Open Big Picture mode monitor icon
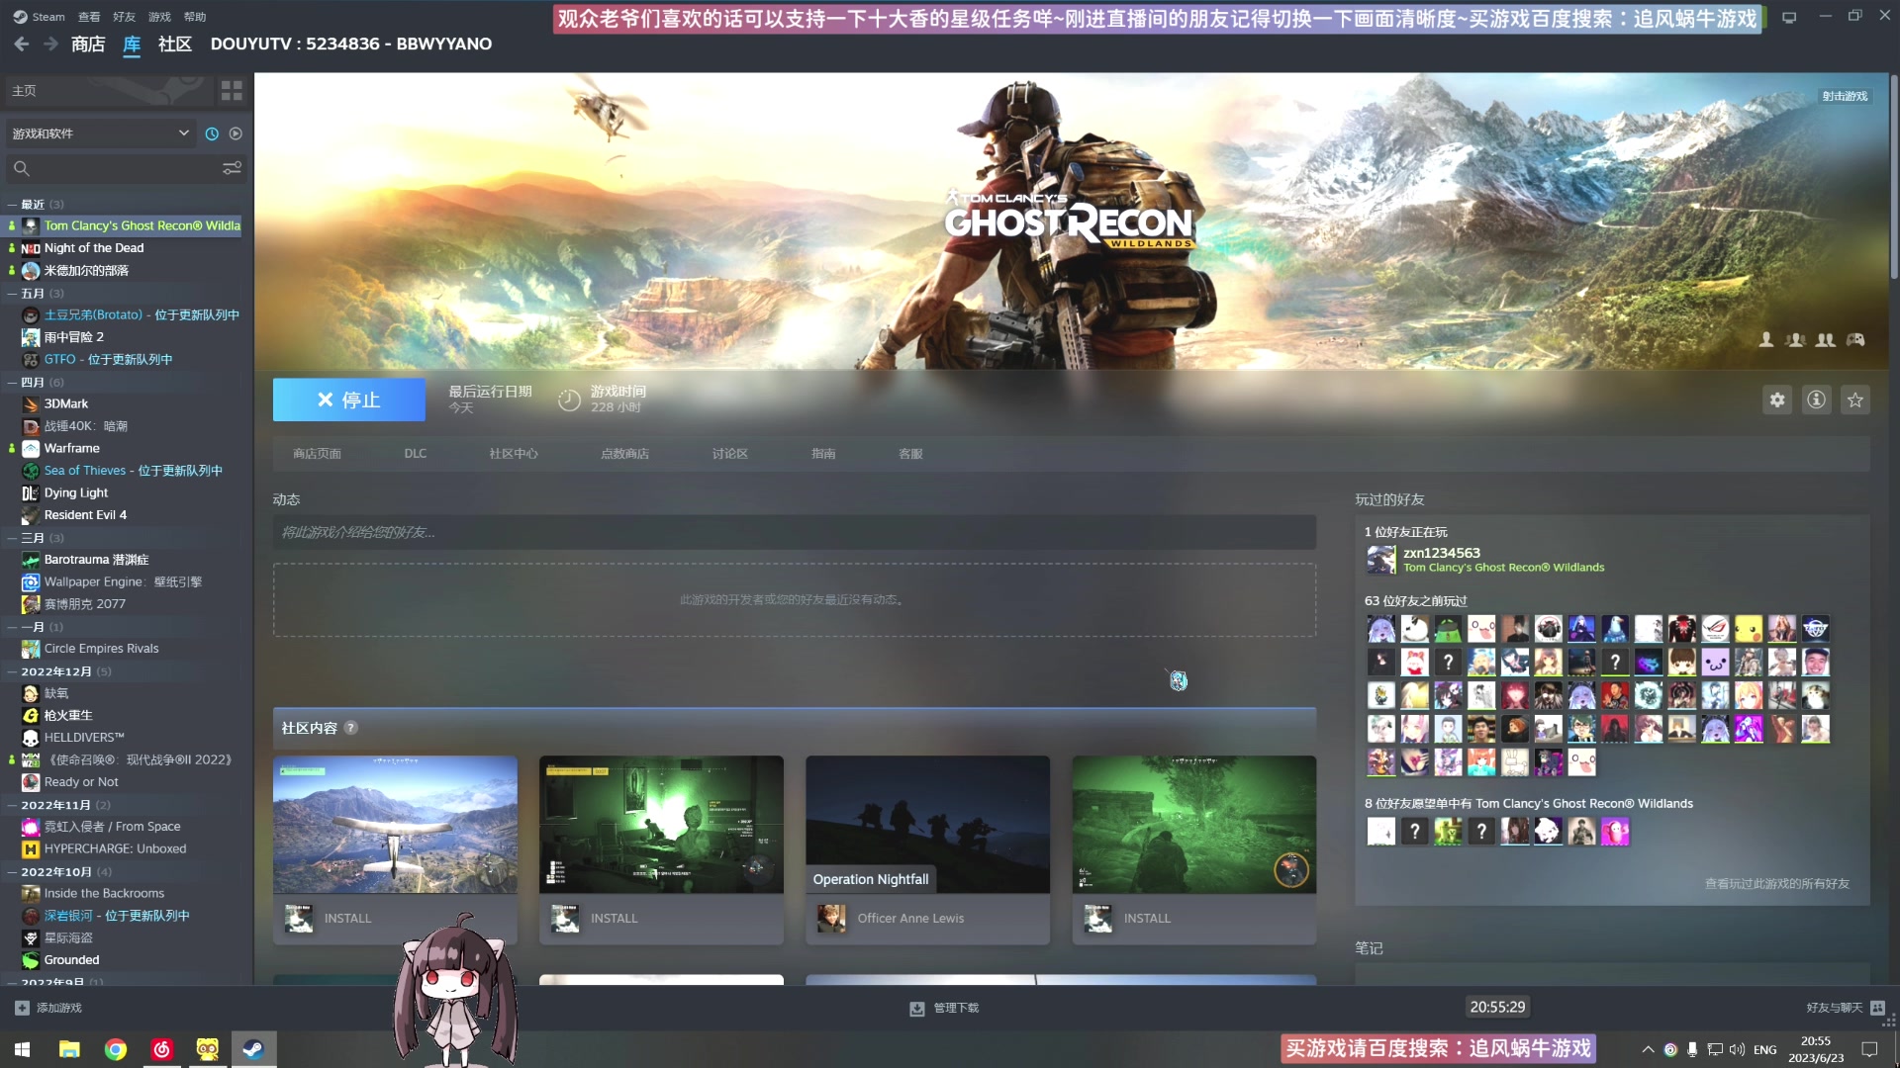 point(1788,17)
